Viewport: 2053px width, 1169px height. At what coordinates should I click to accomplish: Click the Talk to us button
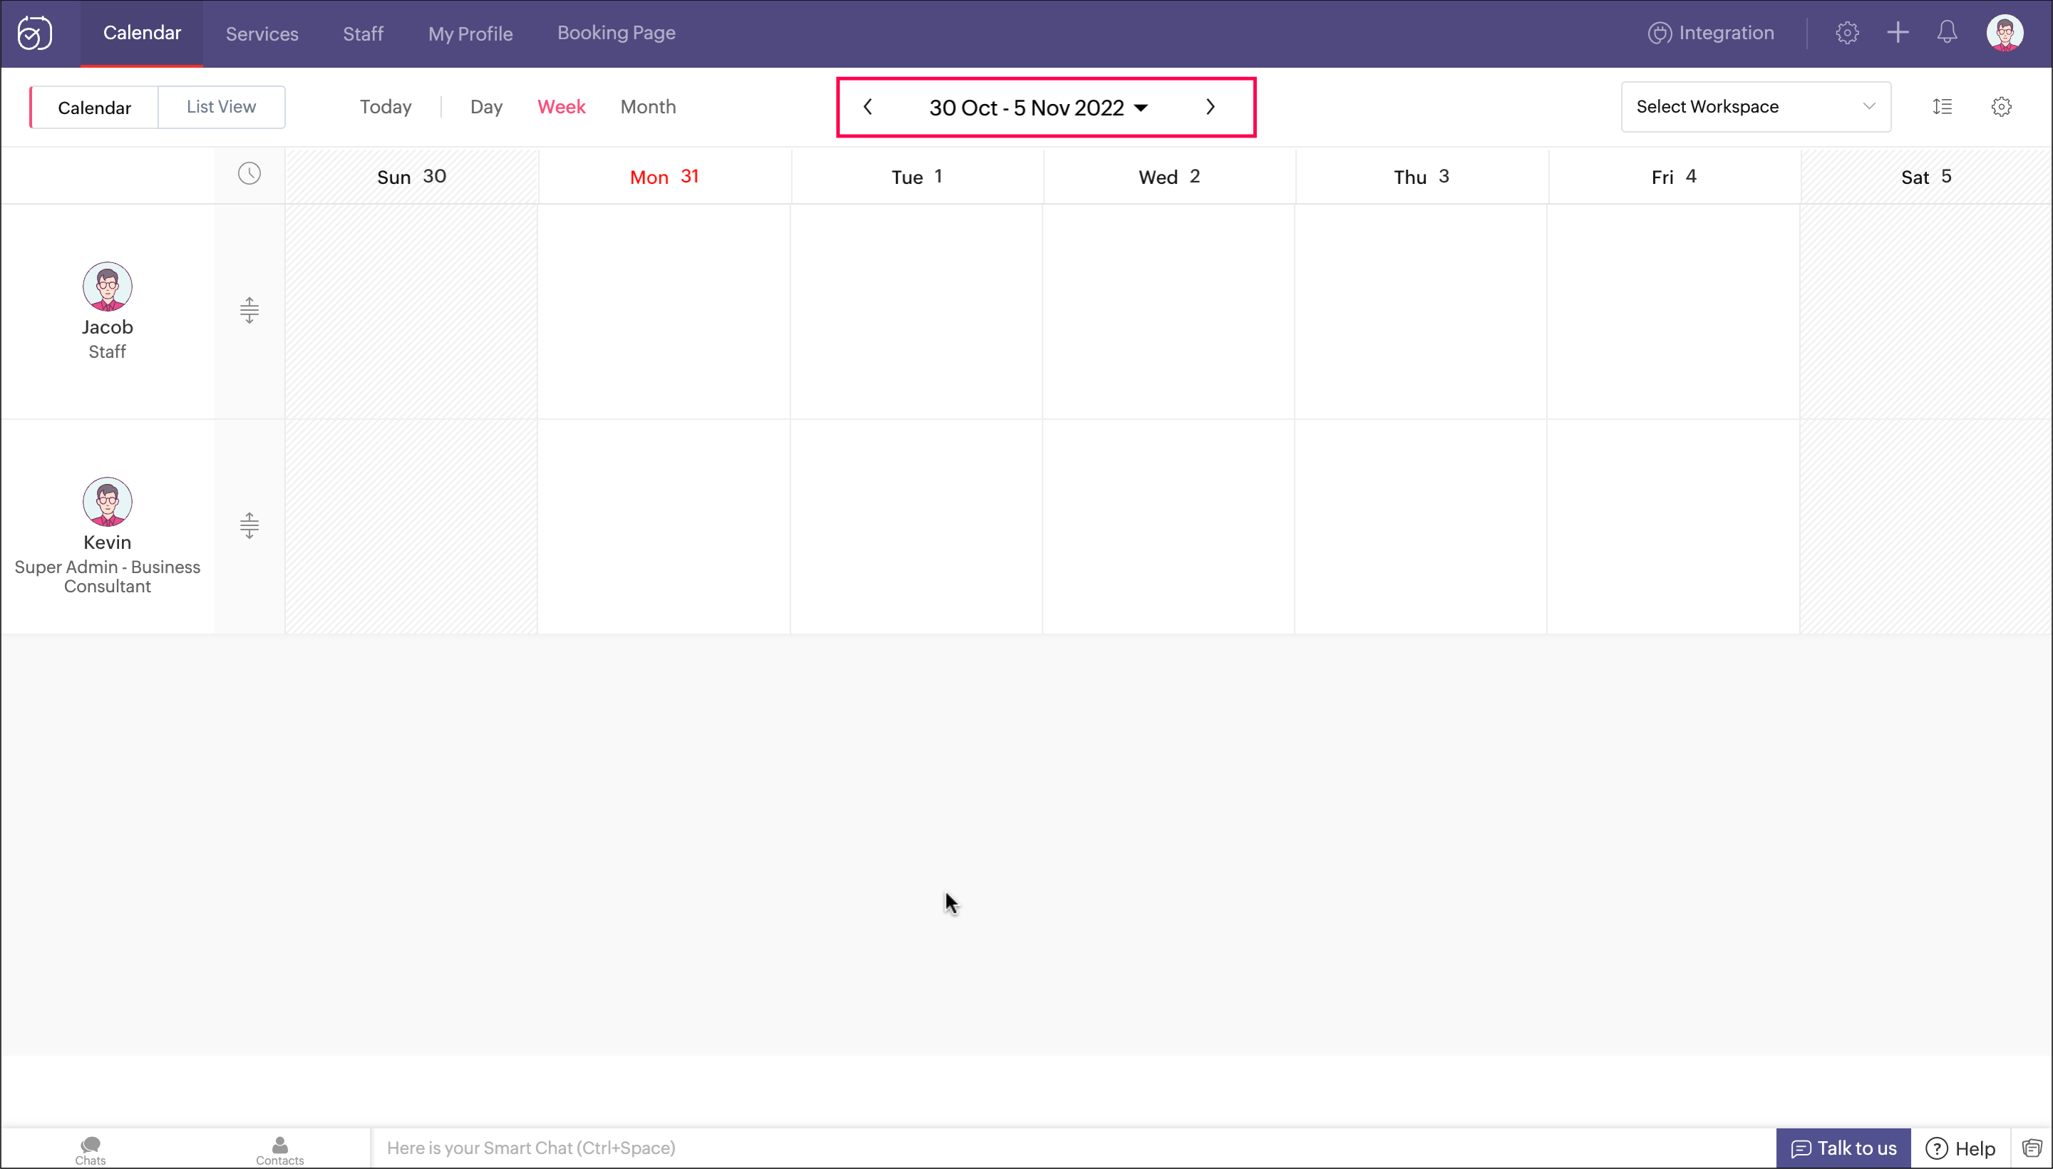click(x=1843, y=1148)
